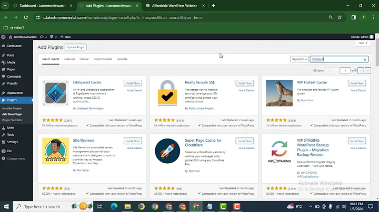This screenshot has height=212, width=379.
Task: Open File Explorer from taskbar
Action: pyautogui.click(x=127, y=206)
